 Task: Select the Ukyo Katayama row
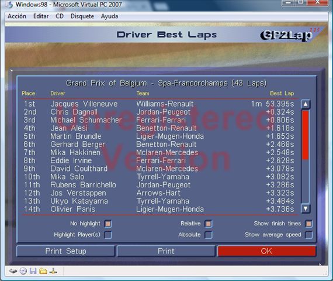(159, 201)
